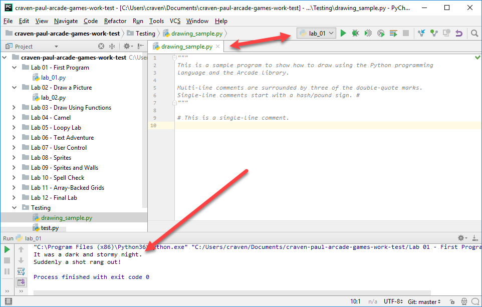Toggle read-only lock icon in status bar
The image size is (482, 307).
coord(451,302)
